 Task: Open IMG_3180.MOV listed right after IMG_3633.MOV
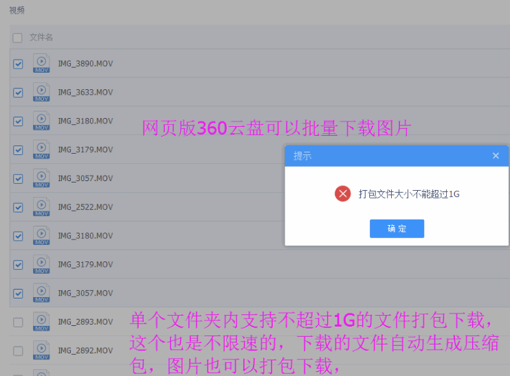85,121
